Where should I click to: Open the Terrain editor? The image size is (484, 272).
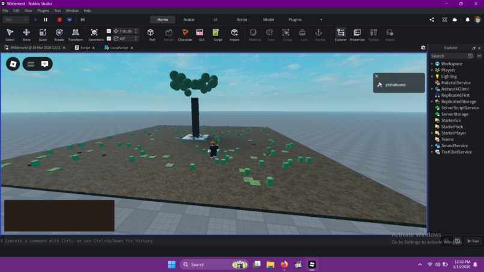(x=169, y=35)
